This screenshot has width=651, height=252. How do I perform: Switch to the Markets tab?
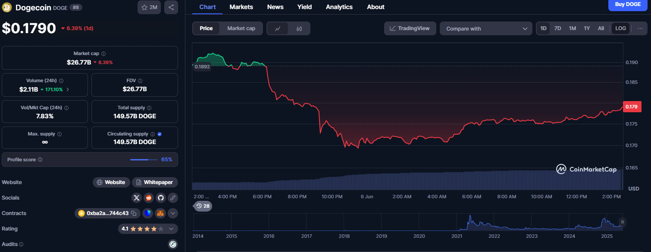click(241, 7)
